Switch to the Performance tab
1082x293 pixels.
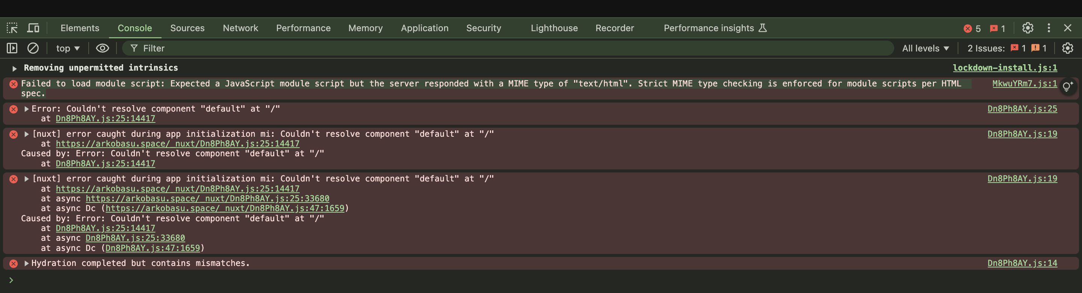coord(303,28)
